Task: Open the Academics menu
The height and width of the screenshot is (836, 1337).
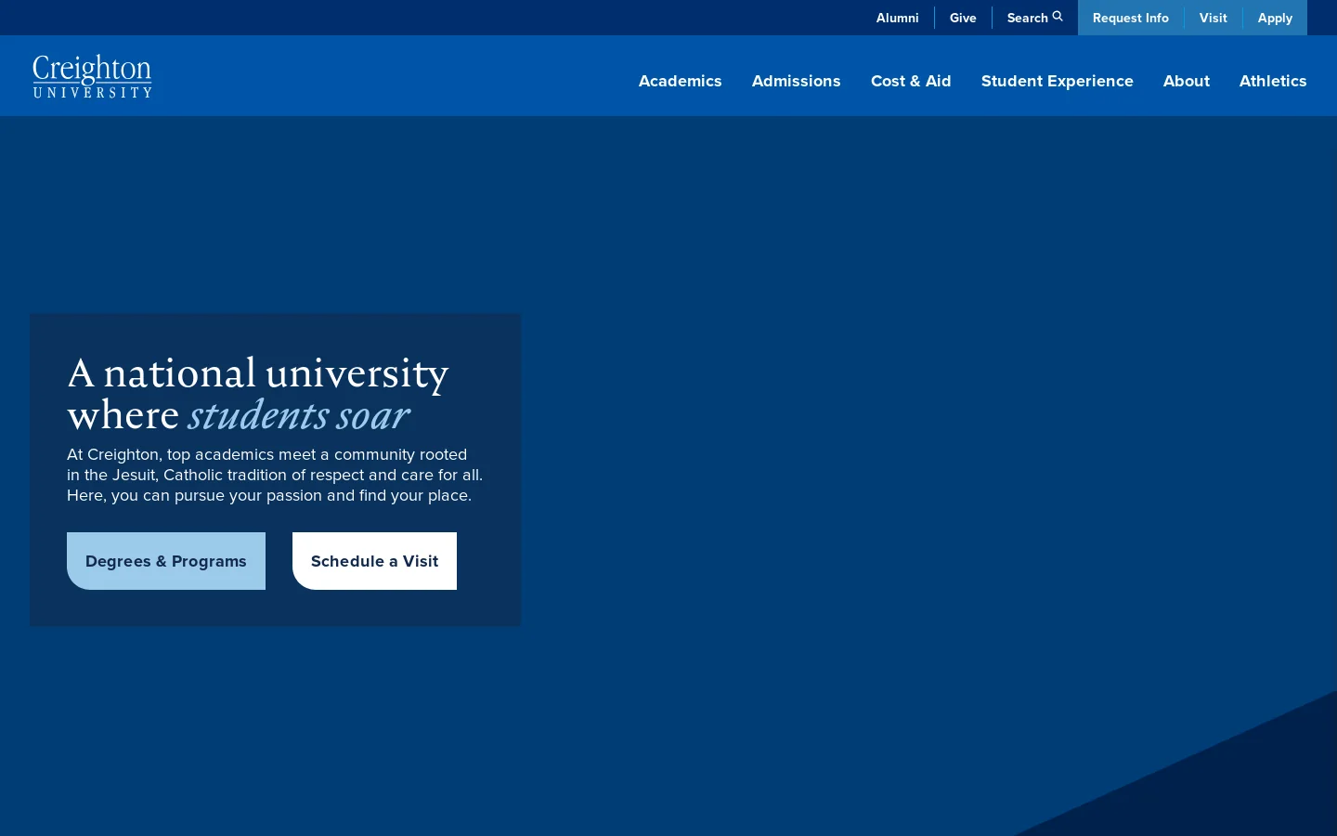Action: [680, 81]
